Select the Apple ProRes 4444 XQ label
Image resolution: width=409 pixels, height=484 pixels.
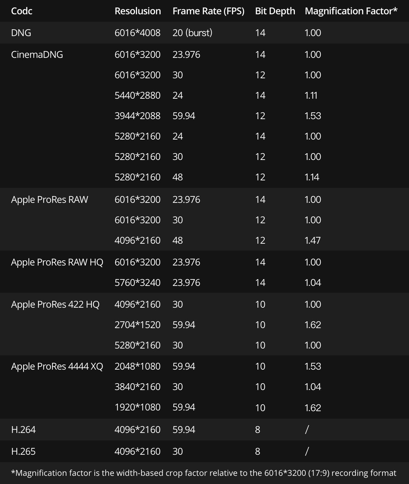point(57,366)
